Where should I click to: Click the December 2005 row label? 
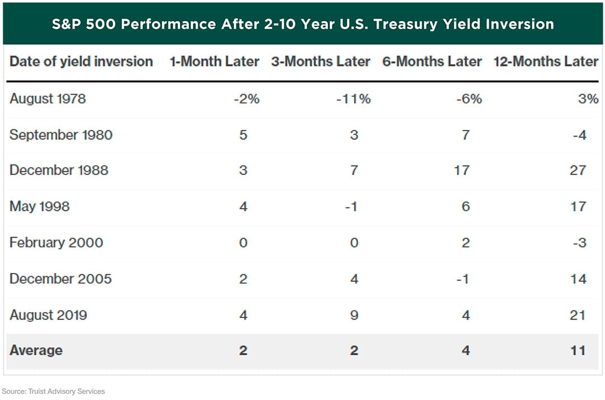[61, 279]
